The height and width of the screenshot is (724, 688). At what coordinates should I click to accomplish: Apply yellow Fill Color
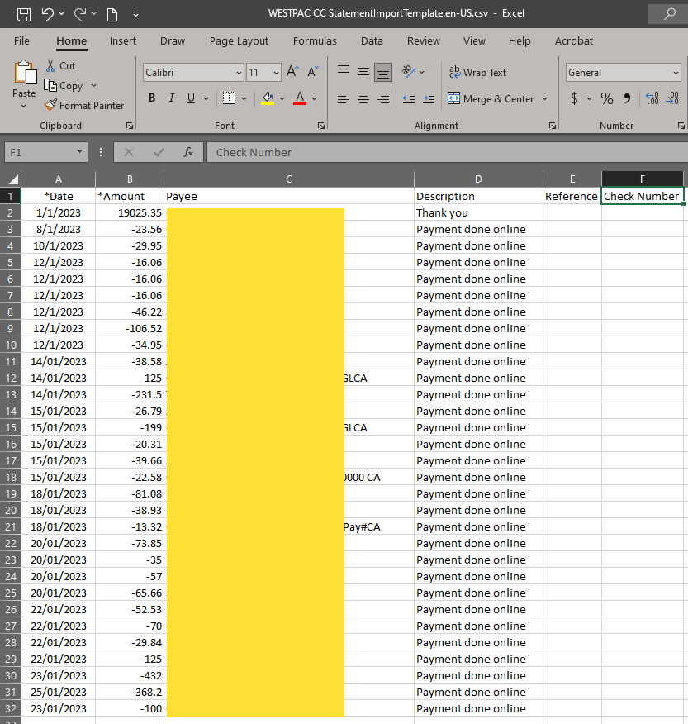268,98
